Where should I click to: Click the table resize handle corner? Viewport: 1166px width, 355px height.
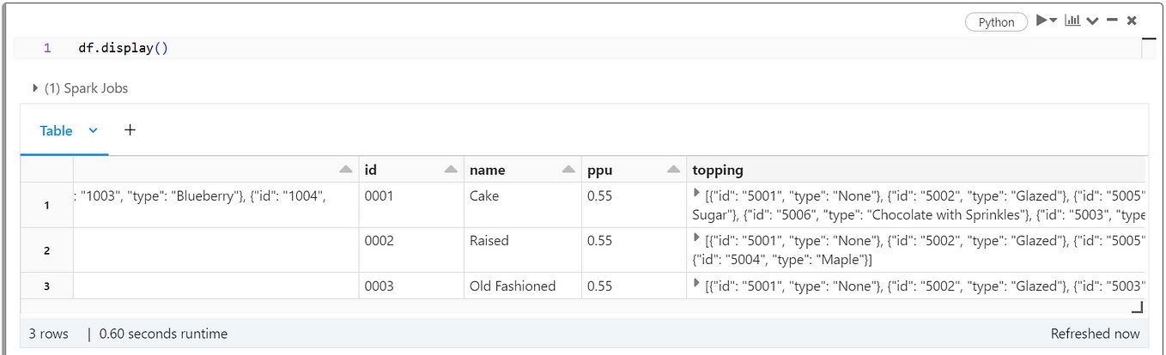tap(1138, 307)
